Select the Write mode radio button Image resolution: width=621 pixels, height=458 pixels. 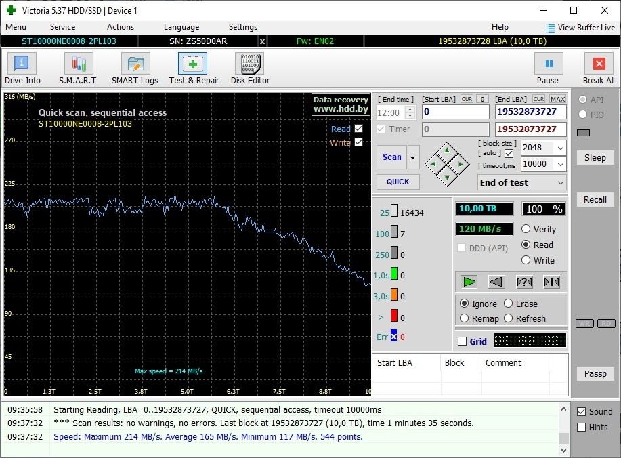tap(526, 260)
